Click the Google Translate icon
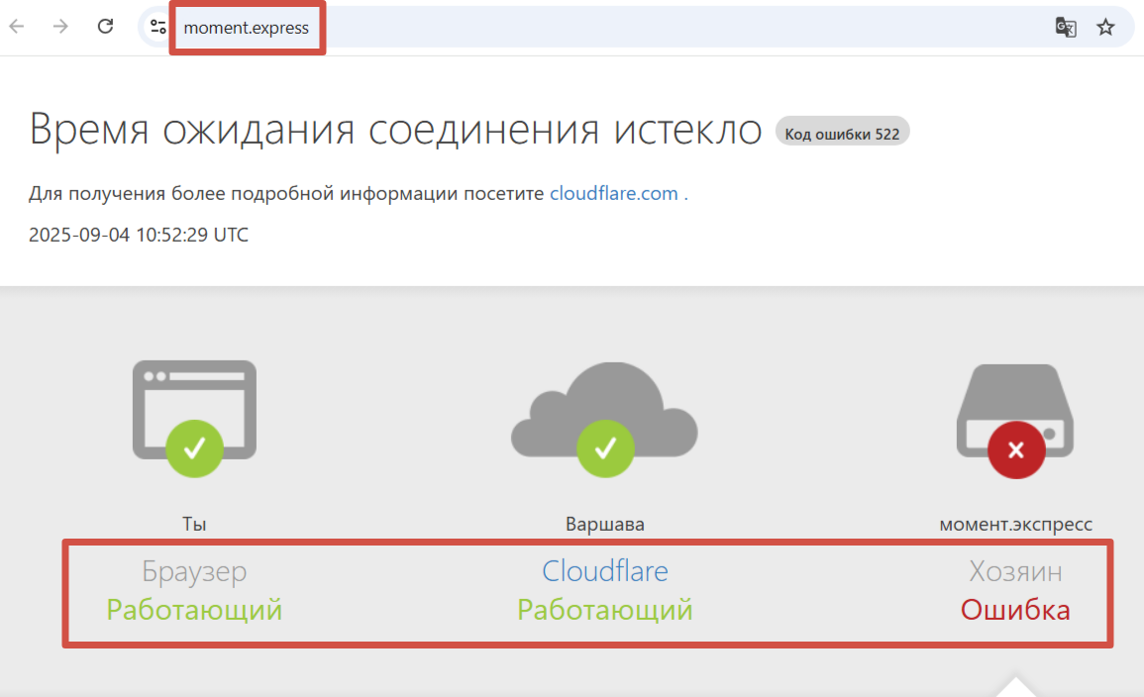 pyautogui.click(x=1066, y=27)
